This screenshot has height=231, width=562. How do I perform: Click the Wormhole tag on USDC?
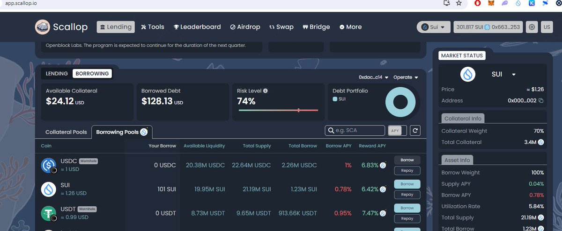(x=88, y=161)
